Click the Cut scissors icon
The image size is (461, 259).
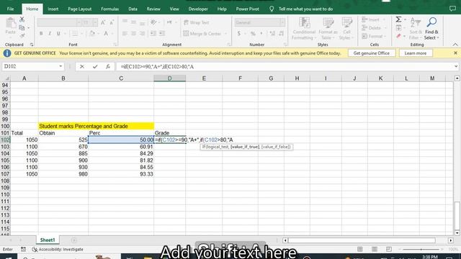pos(22,19)
